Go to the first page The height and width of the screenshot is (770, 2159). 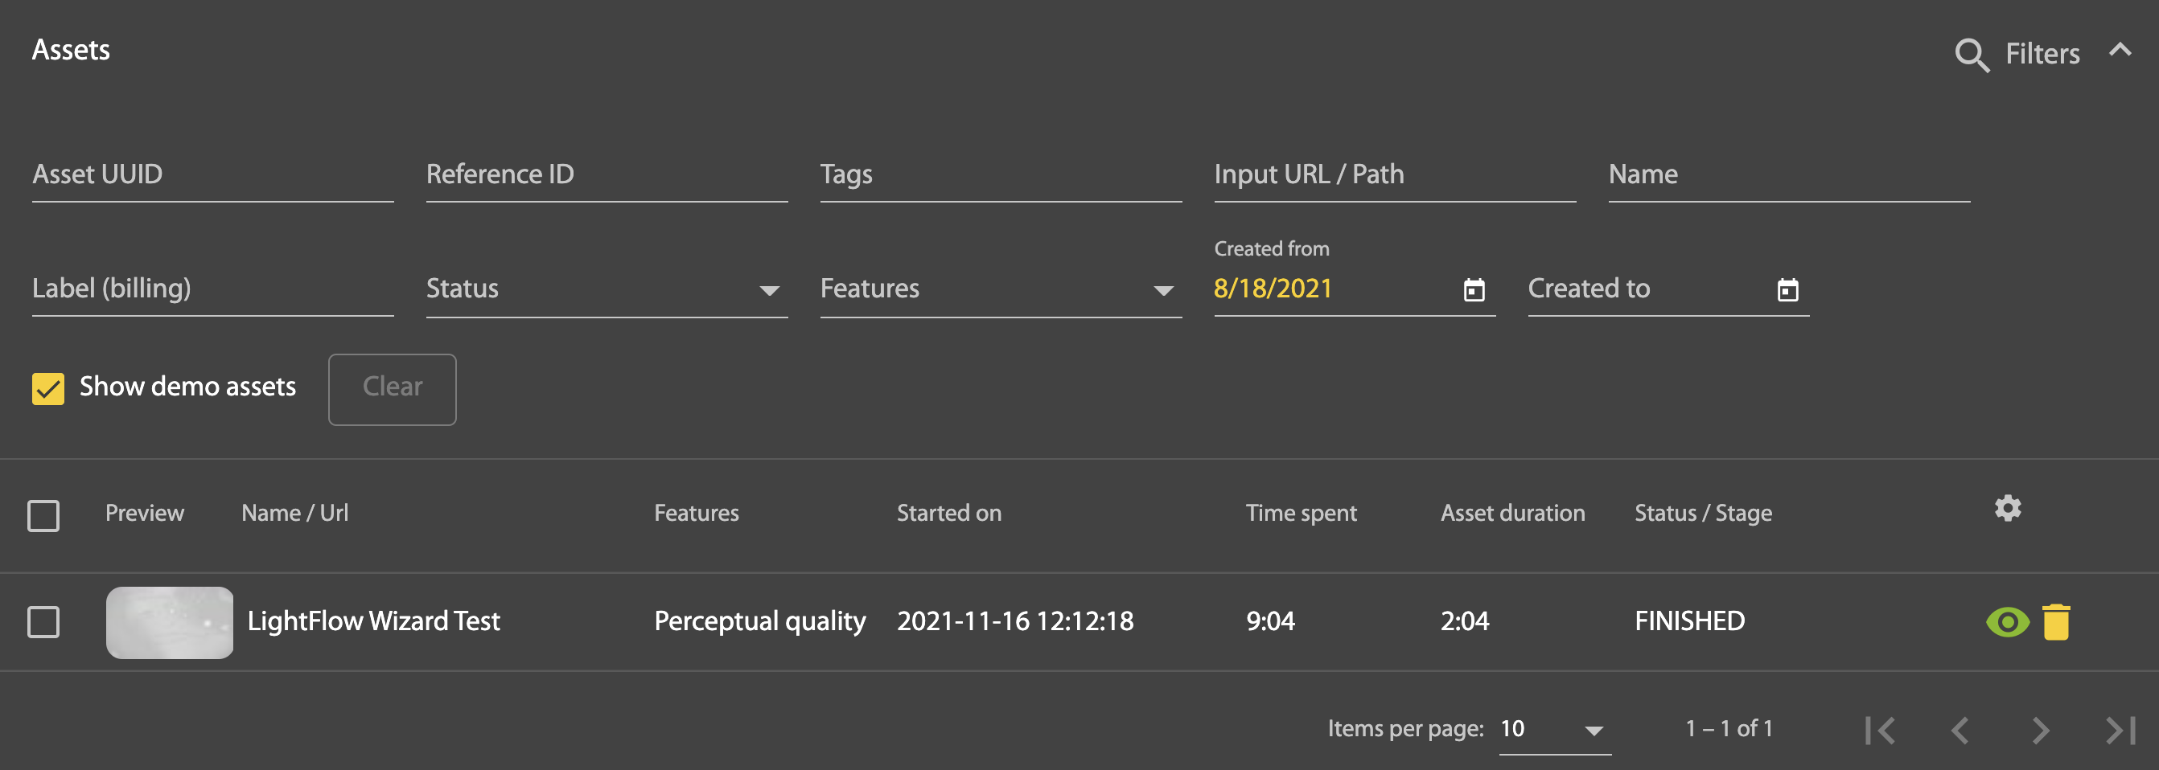pos(1880,730)
